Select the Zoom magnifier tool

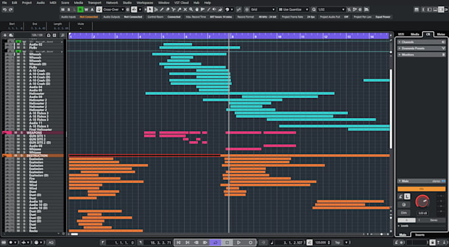(191, 9)
